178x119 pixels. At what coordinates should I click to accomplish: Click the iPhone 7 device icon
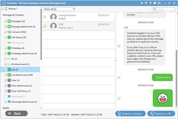point(6,9)
